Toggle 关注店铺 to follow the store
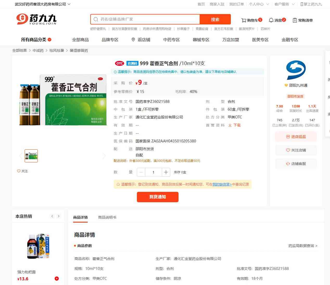330x285 pixels. (296, 150)
